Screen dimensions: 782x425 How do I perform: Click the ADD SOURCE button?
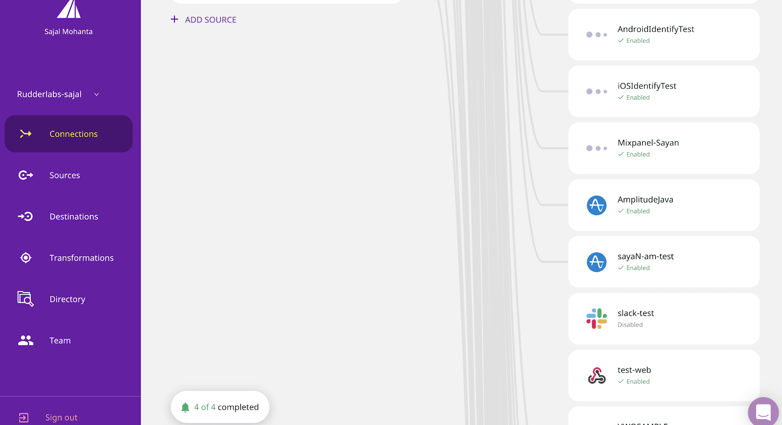[x=204, y=20]
